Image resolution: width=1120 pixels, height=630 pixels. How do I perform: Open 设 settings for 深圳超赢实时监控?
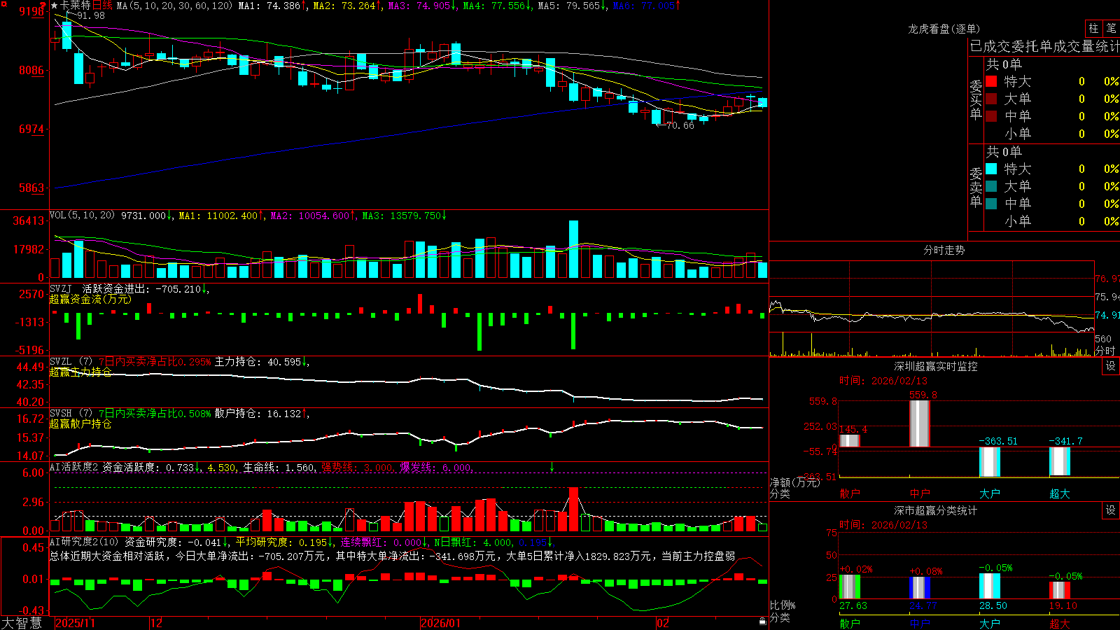point(1111,366)
